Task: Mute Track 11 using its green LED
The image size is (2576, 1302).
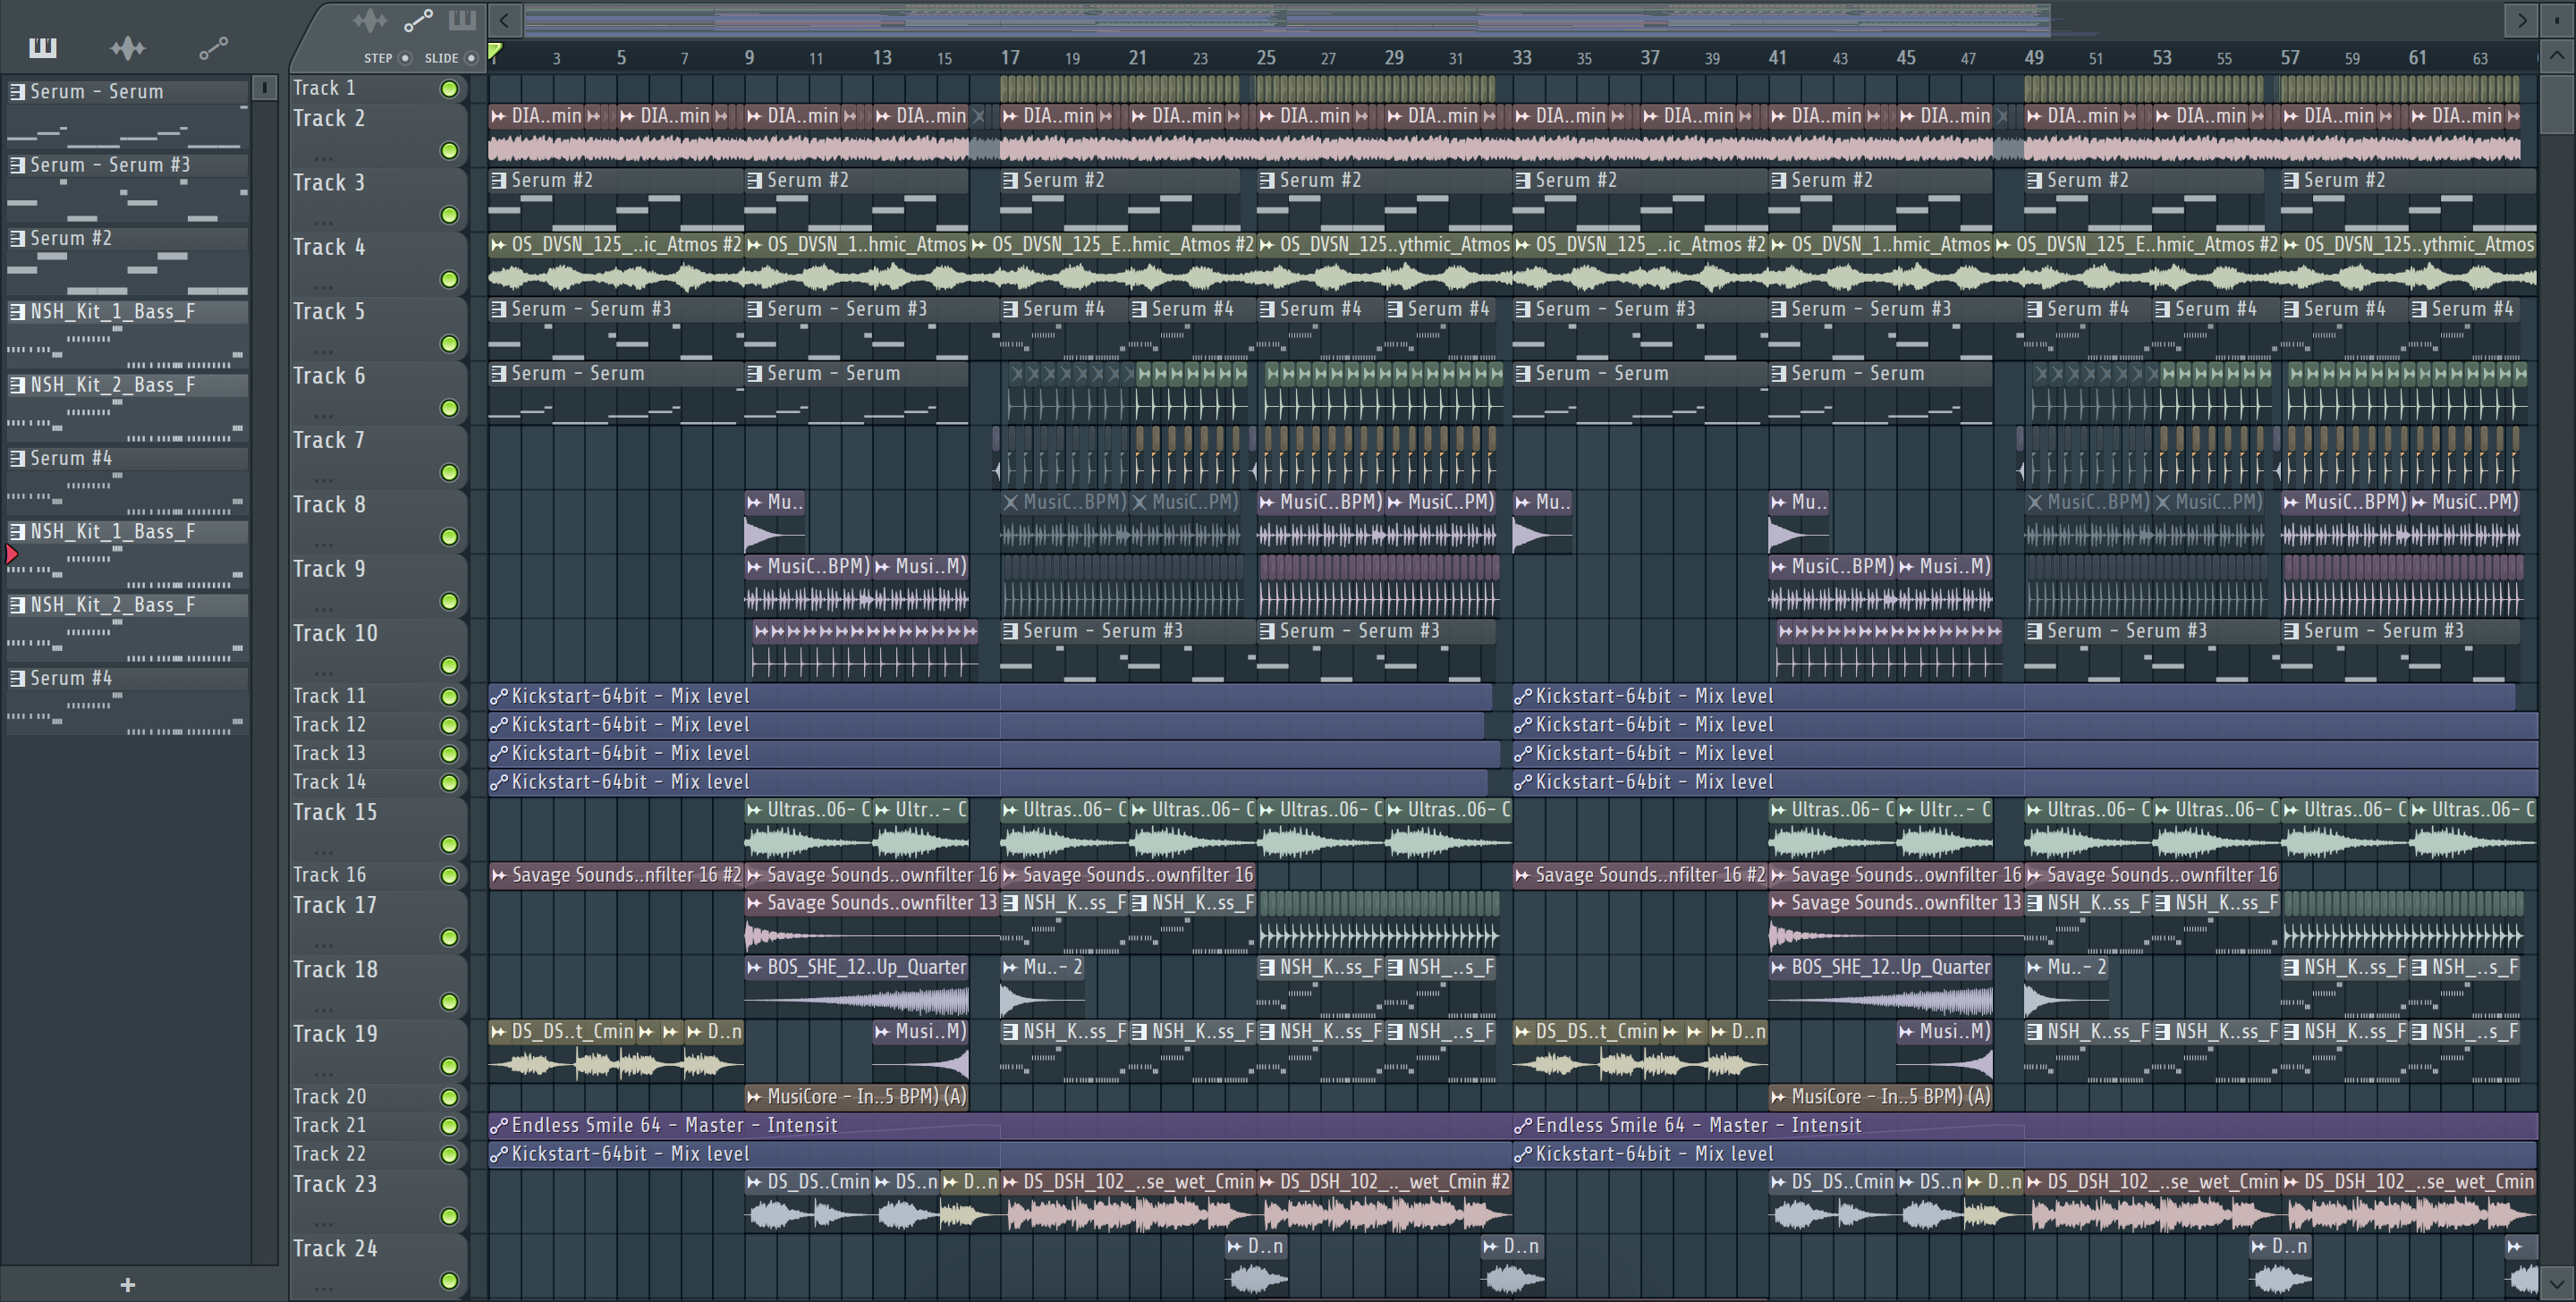Action: [x=450, y=696]
